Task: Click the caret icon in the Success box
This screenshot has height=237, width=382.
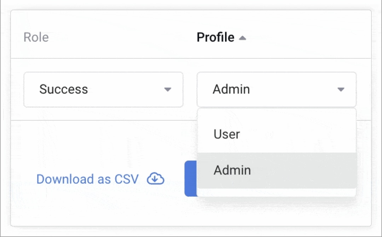Action: tap(168, 89)
